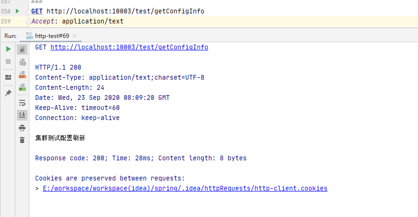Image resolution: width=418 pixels, height=217 pixels.
Task: Switch to XML view format icon
Action: 22,75
